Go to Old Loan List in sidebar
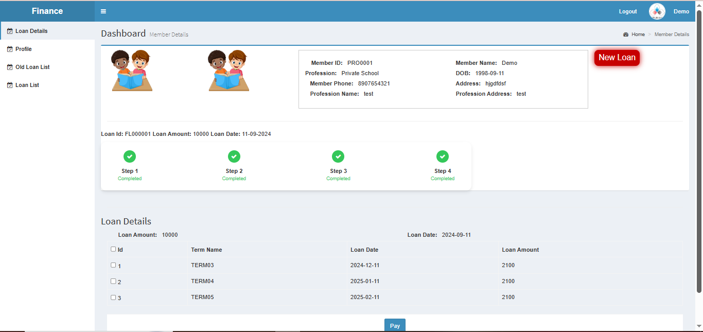703x332 pixels. [32, 67]
